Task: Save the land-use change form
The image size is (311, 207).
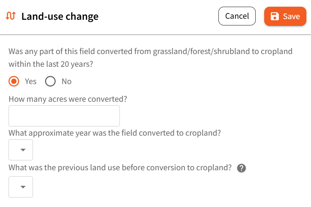Action: 285,16
